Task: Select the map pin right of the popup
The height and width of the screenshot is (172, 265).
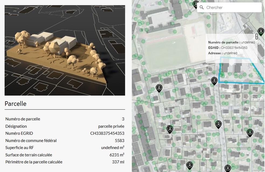Action: 261,31
